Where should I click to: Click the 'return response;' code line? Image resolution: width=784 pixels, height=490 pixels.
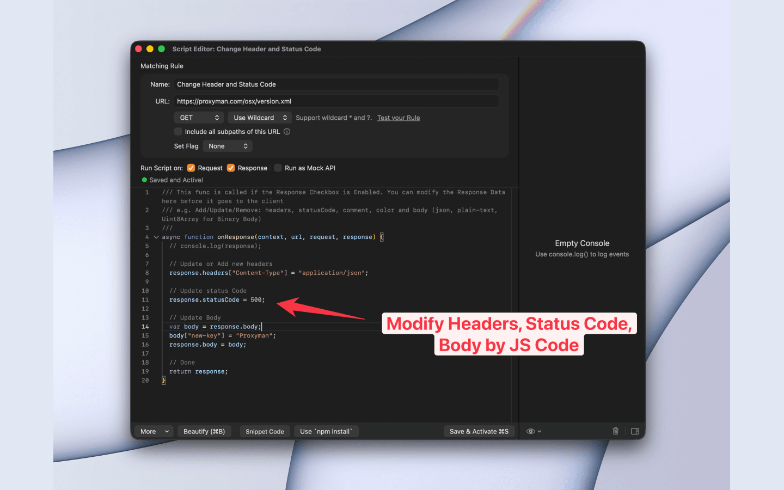[x=198, y=371]
